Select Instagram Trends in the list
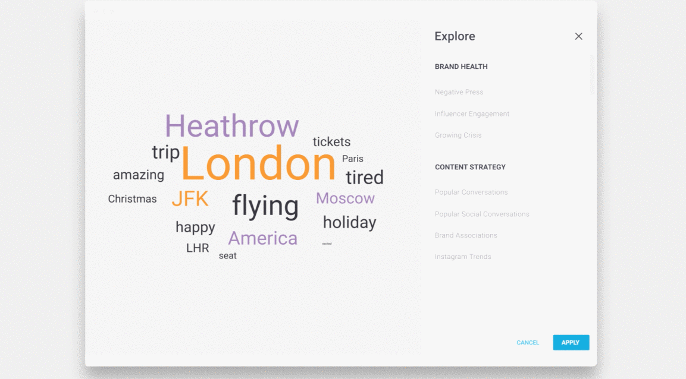 point(463,257)
